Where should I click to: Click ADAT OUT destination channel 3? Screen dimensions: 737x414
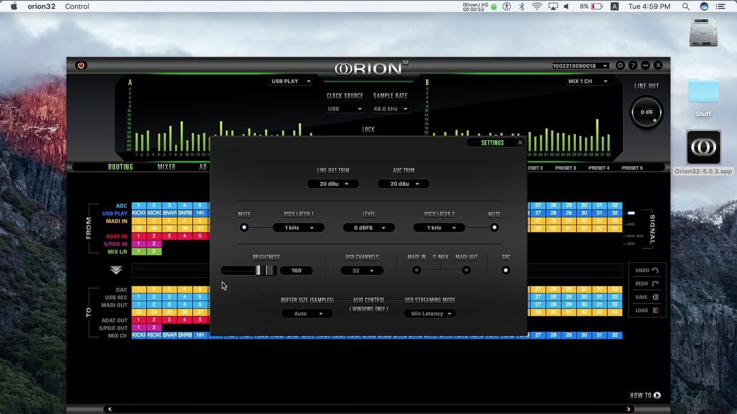click(169, 320)
